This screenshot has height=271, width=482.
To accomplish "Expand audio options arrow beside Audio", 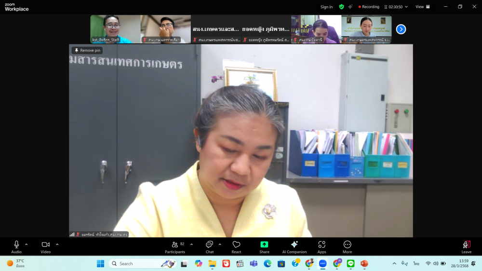I will point(27,244).
